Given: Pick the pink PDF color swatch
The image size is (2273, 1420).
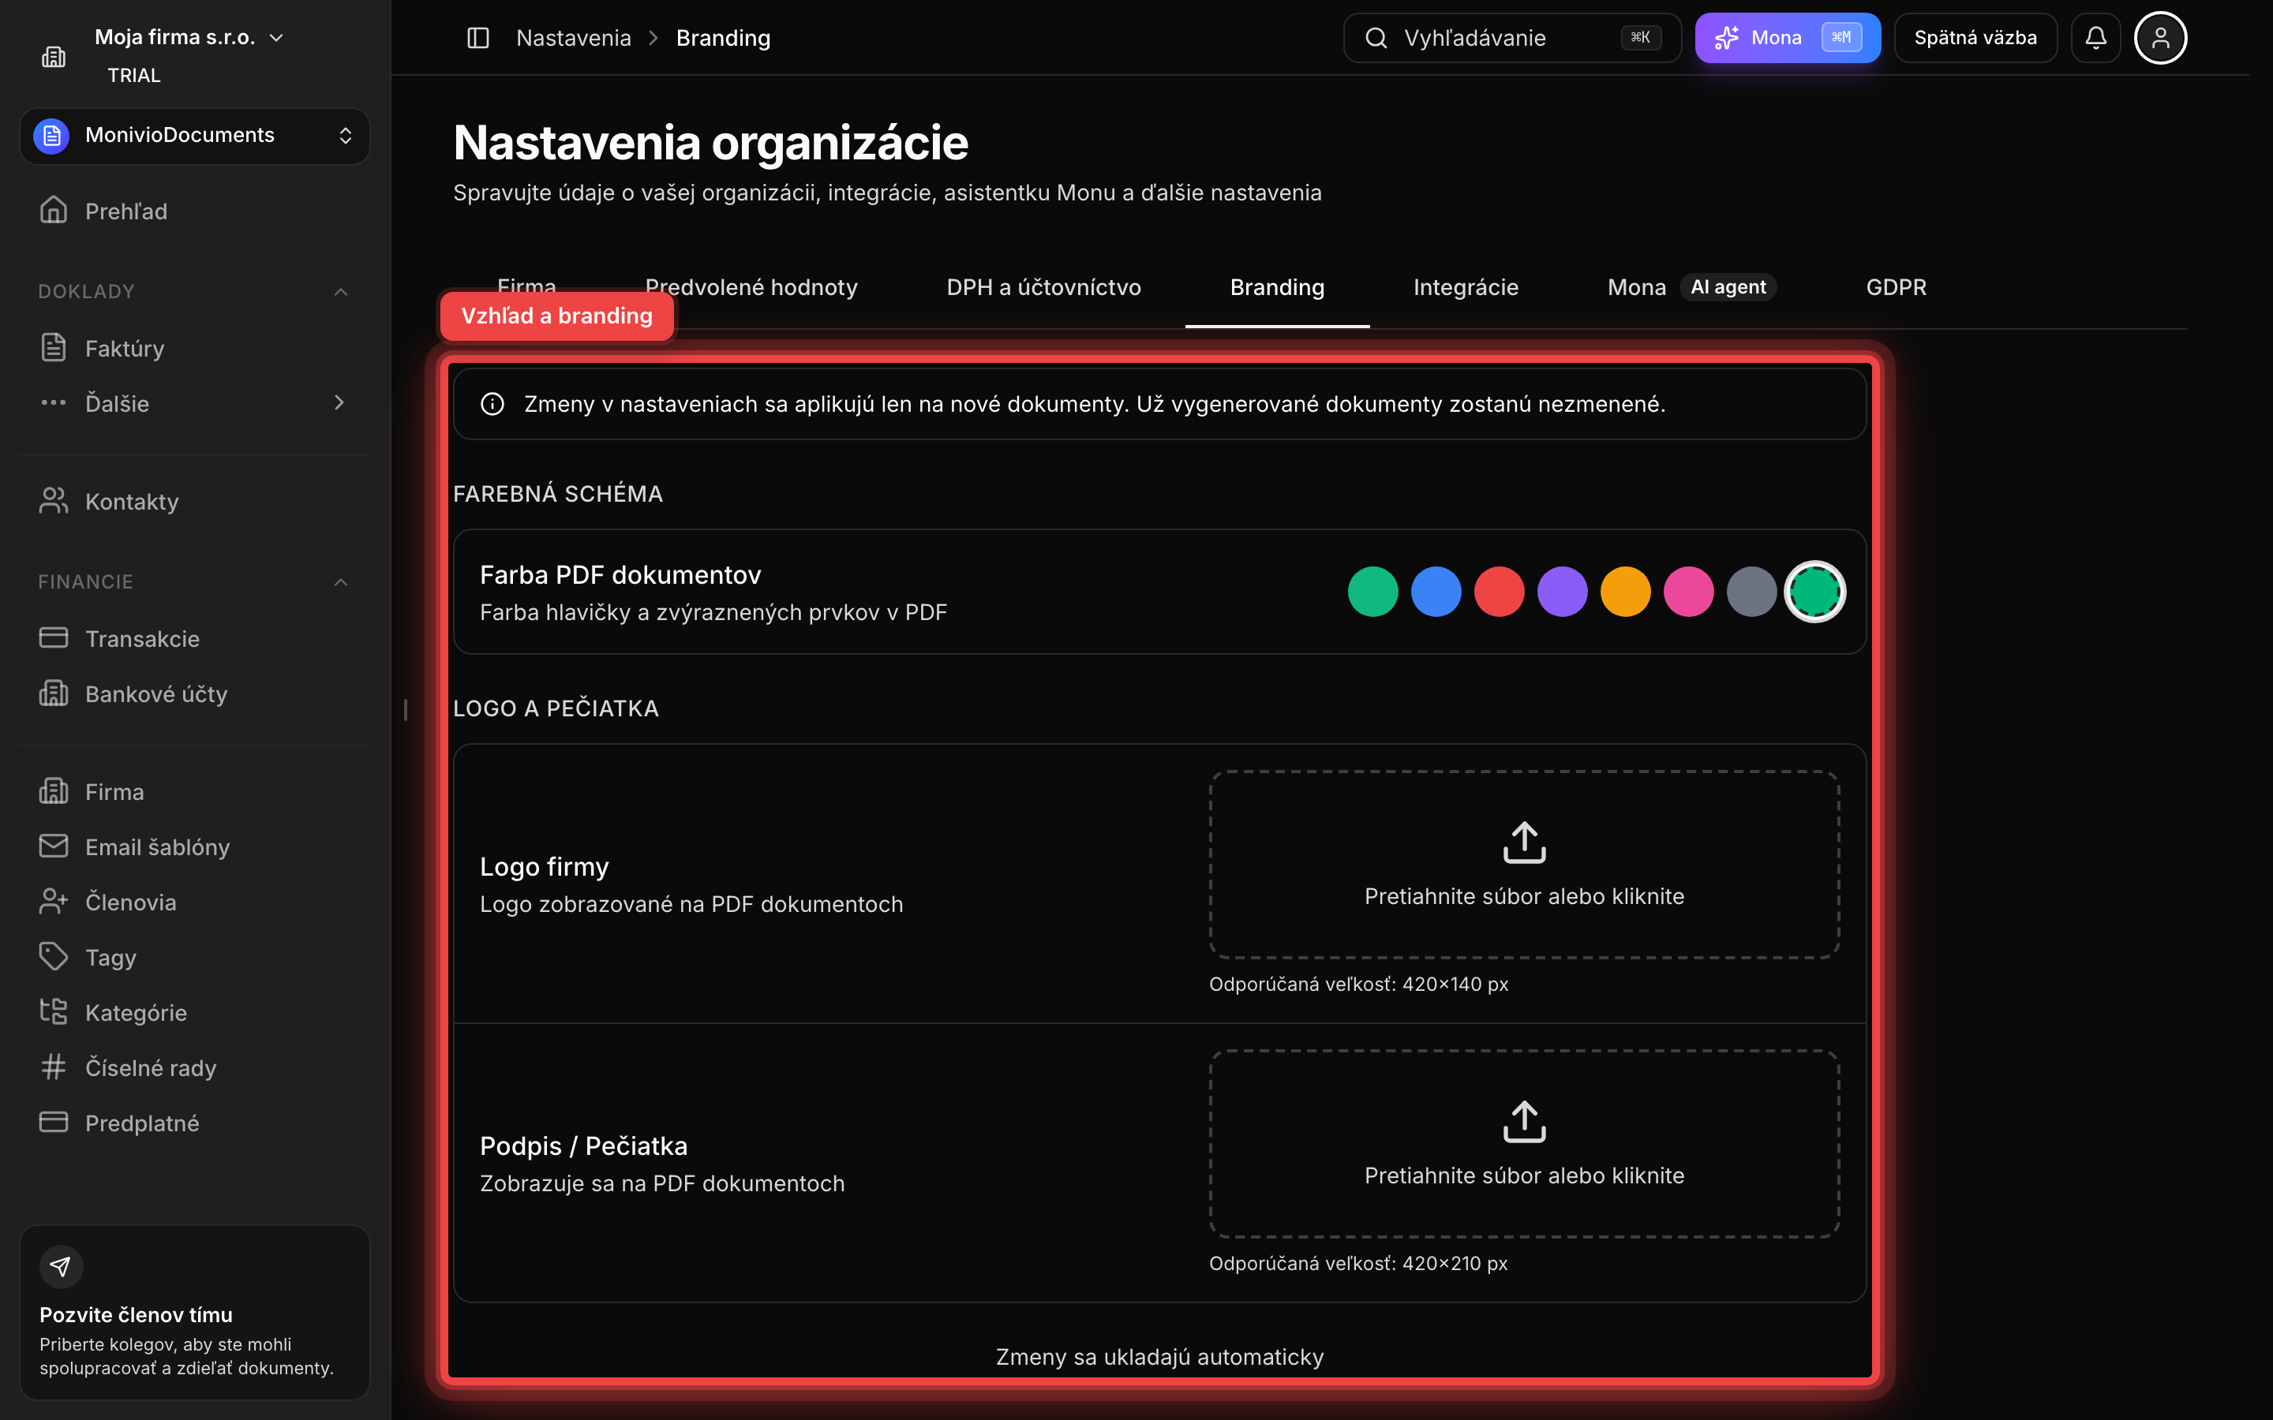Looking at the screenshot, I should click(1688, 592).
